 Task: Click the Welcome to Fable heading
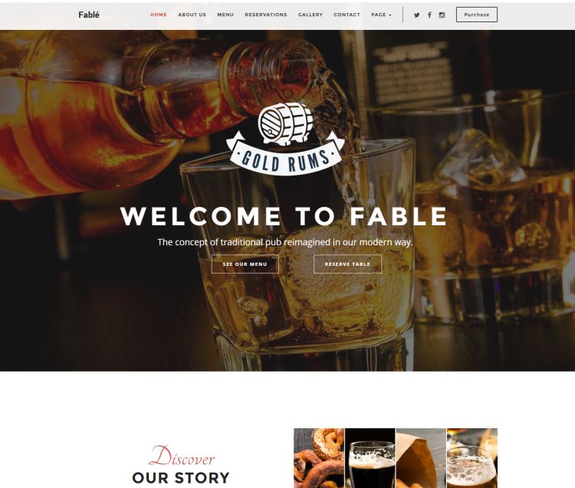click(284, 216)
